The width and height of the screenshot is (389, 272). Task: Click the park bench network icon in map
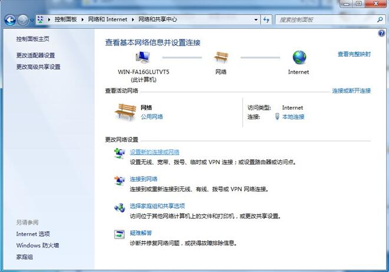[x=221, y=57]
